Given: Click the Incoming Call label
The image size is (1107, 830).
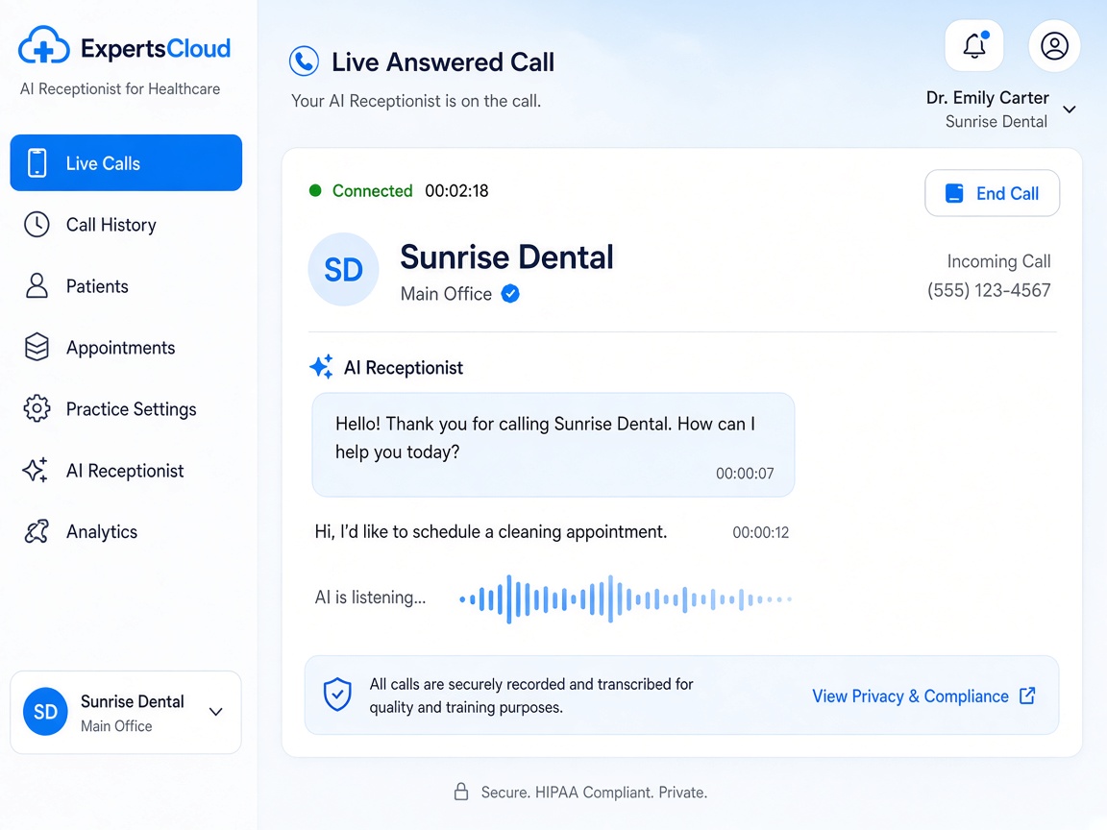Looking at the screenshot, I should 998,261.
